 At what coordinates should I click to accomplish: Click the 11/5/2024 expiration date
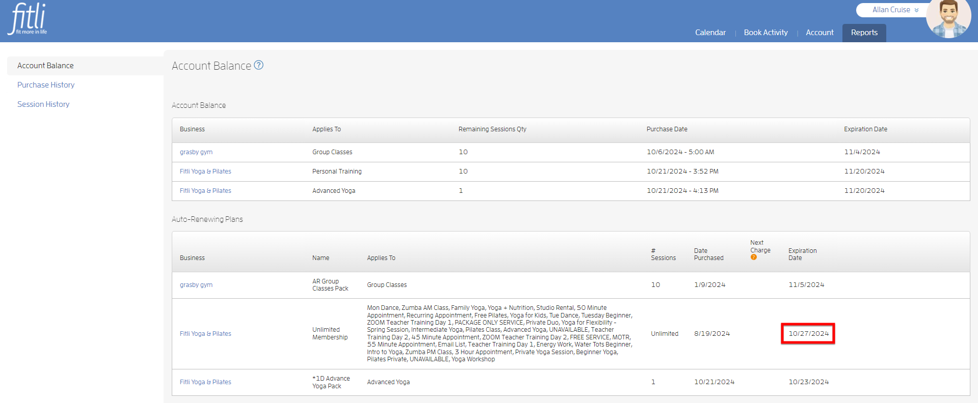tap(806, 285)
